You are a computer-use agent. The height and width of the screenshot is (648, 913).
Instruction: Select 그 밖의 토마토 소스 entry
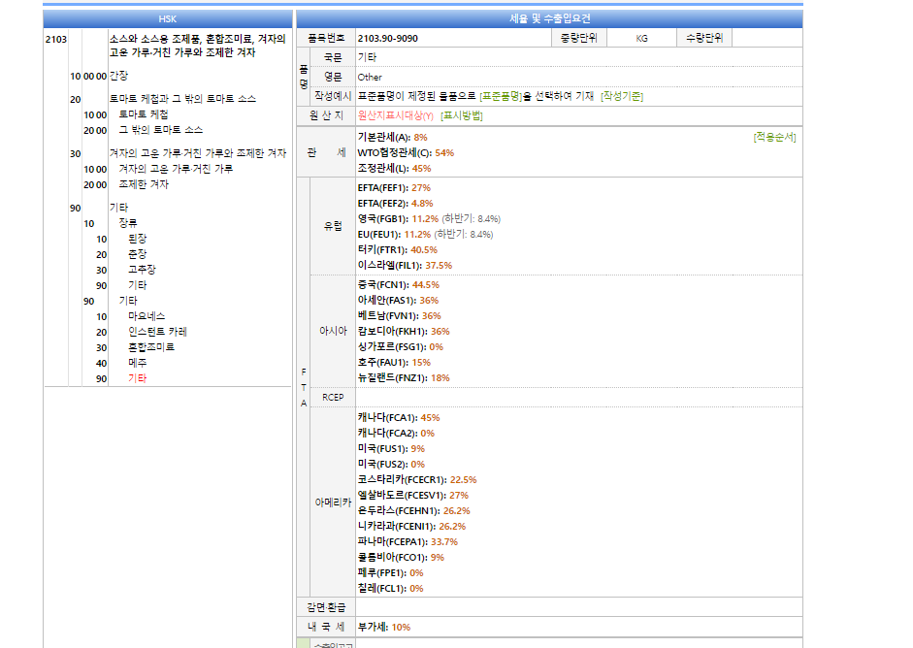[x=160, y=130]
